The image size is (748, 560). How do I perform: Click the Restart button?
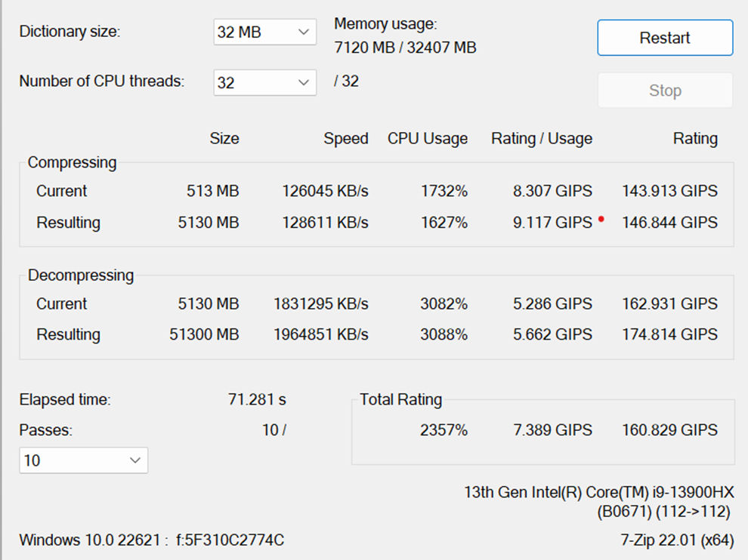point(665,38)
